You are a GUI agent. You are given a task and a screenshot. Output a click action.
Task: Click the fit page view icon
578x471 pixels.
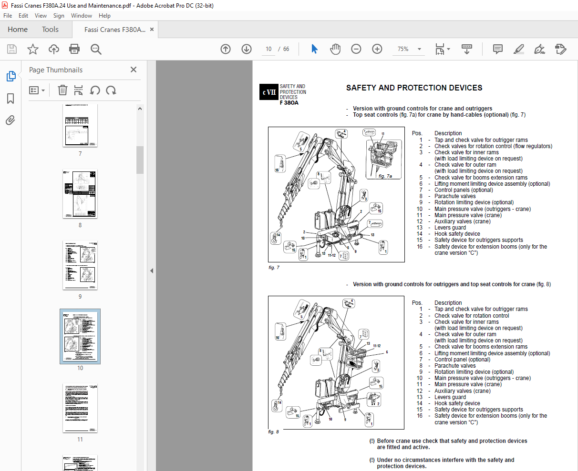[440, 49]
